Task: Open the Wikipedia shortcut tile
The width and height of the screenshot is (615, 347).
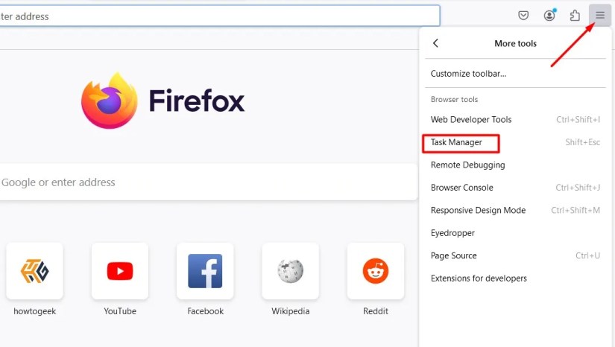Action: click(290, 271)
